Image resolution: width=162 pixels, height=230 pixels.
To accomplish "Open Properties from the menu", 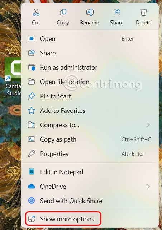I will [x=90, y=154].
